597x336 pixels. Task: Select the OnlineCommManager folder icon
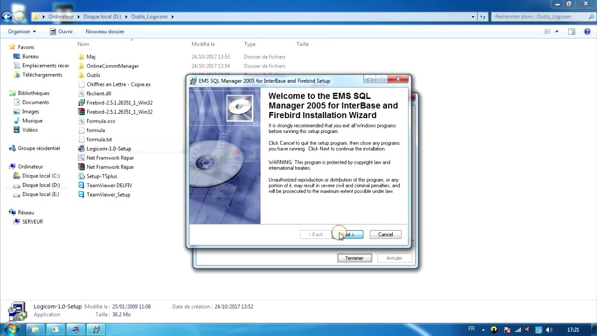point(81,66)
